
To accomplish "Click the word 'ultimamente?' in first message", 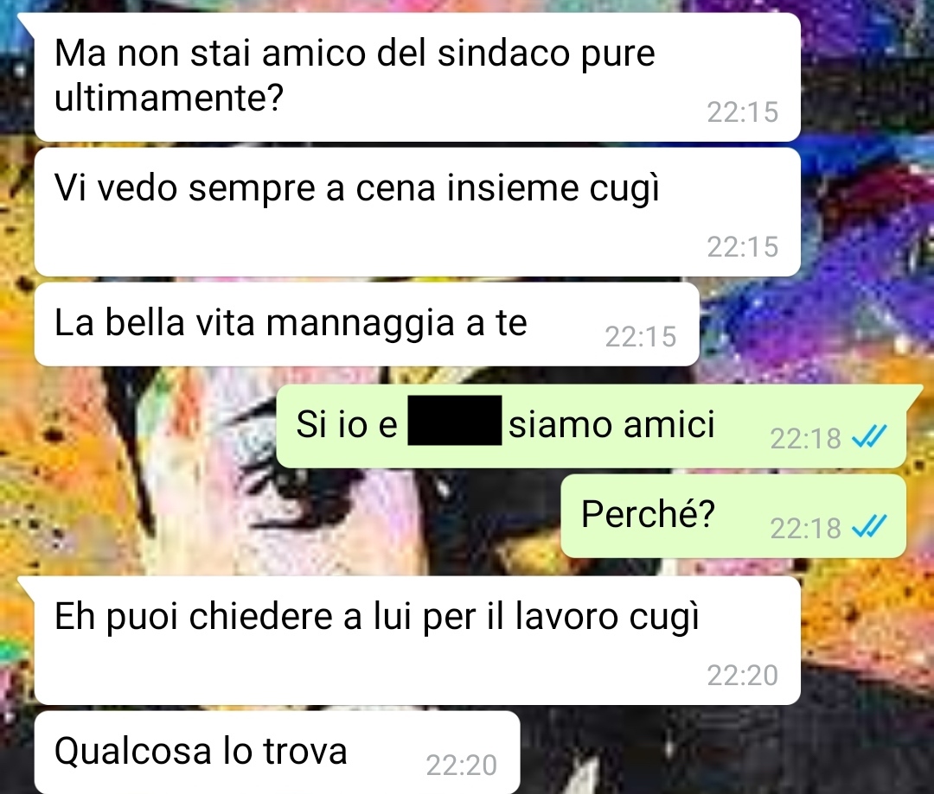I will pyautogui.click(x=169, y=98).
